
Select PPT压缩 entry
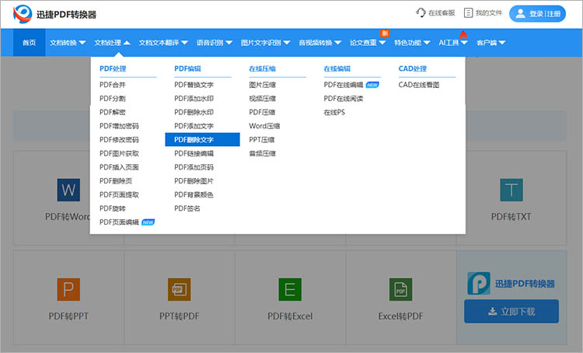pos(262,140)
